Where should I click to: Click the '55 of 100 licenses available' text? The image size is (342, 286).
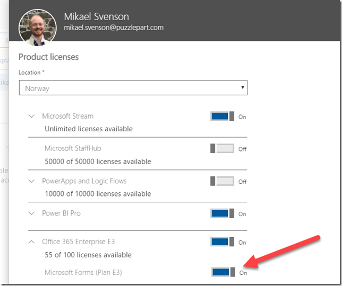pos(88,255)
